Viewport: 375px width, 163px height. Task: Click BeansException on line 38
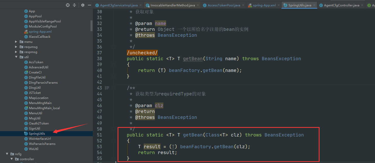pos(281,59)
